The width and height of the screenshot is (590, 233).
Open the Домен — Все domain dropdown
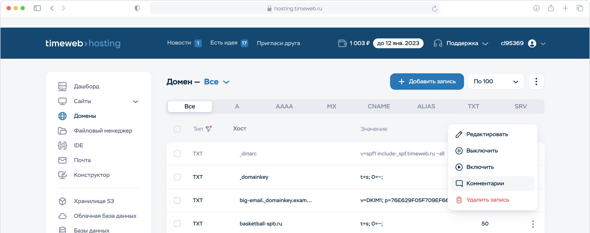(217, 82)
